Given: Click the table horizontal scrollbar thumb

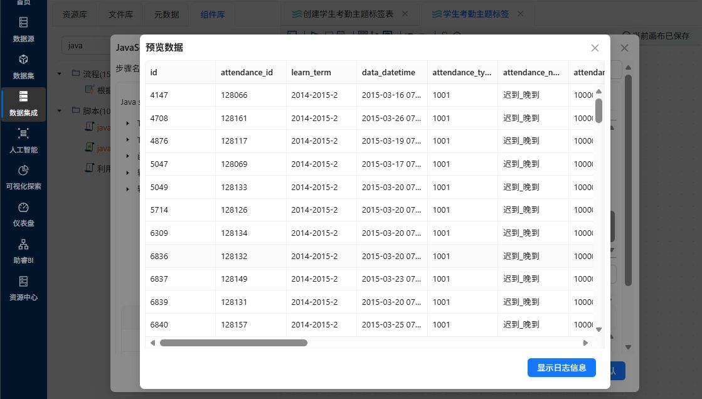Looking at the screenshot, I should coord(233,343).
